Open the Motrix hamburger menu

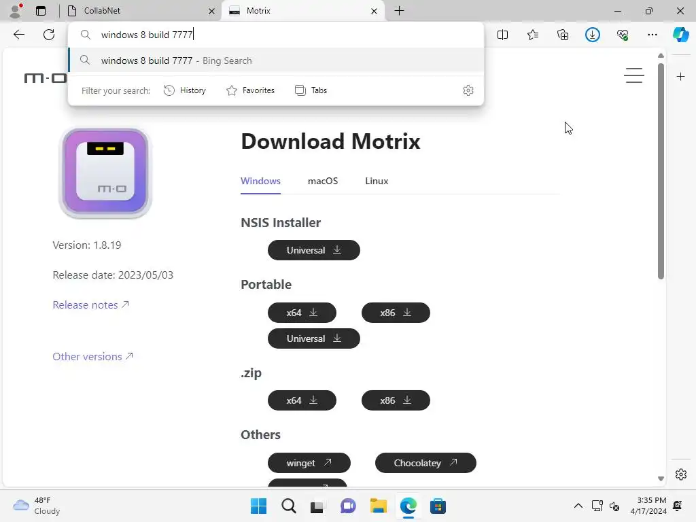pos(634,75)
